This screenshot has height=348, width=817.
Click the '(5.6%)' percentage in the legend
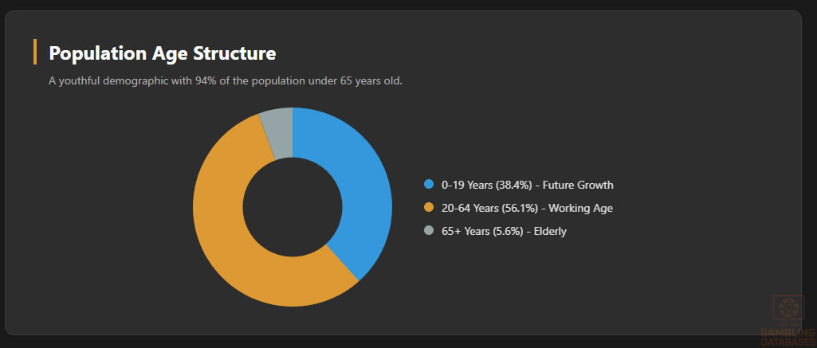(x=505, y=231)
